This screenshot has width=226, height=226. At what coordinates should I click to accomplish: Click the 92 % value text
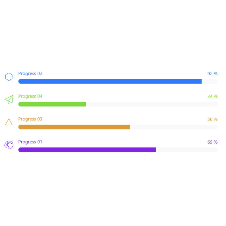point(212,74)
